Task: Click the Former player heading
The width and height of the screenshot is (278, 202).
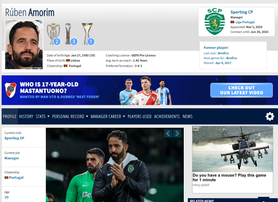Action: [x=216, y=48]
